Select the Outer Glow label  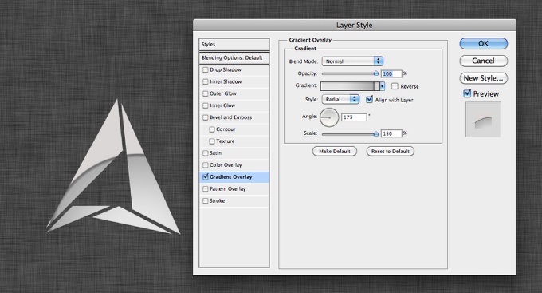[223, 93]
